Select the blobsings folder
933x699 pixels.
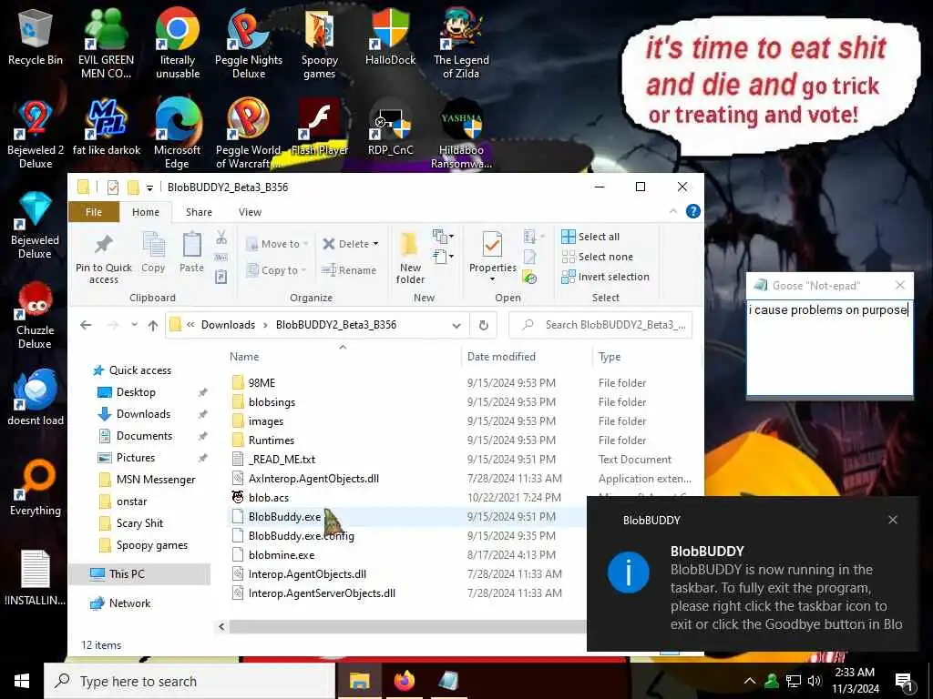tap(272, 402)
